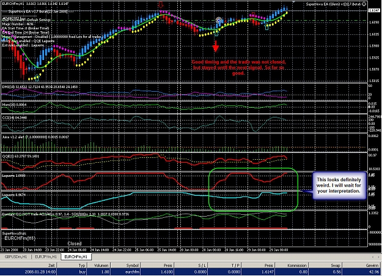Click the SuperNovaStats panel label

pos(14,233)
